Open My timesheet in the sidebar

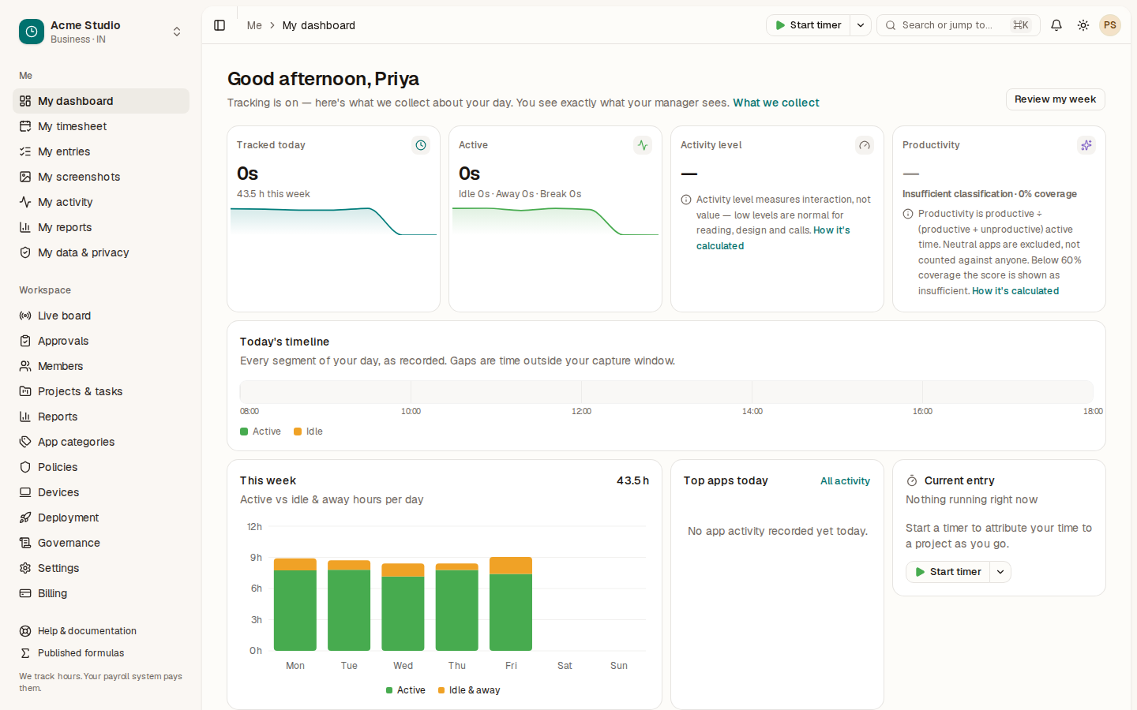(x=101, y=126)
